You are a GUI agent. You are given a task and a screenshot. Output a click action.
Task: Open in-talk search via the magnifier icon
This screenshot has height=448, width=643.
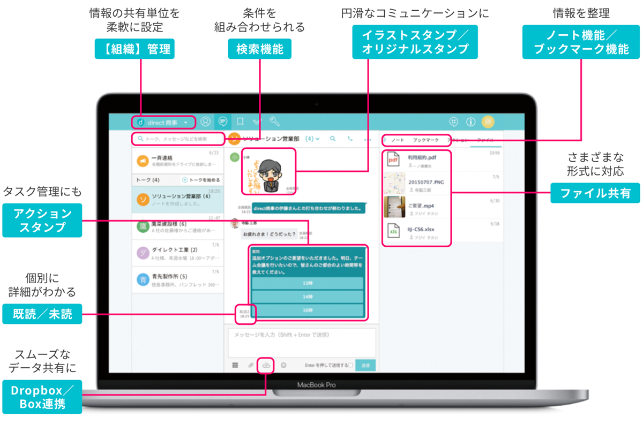point(332,139)
